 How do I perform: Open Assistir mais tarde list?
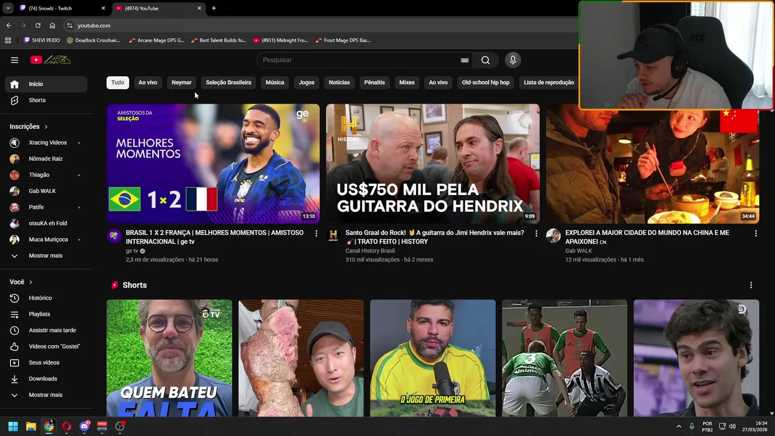click(46, 330)
